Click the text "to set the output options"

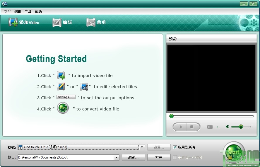(x=107, y=98)
